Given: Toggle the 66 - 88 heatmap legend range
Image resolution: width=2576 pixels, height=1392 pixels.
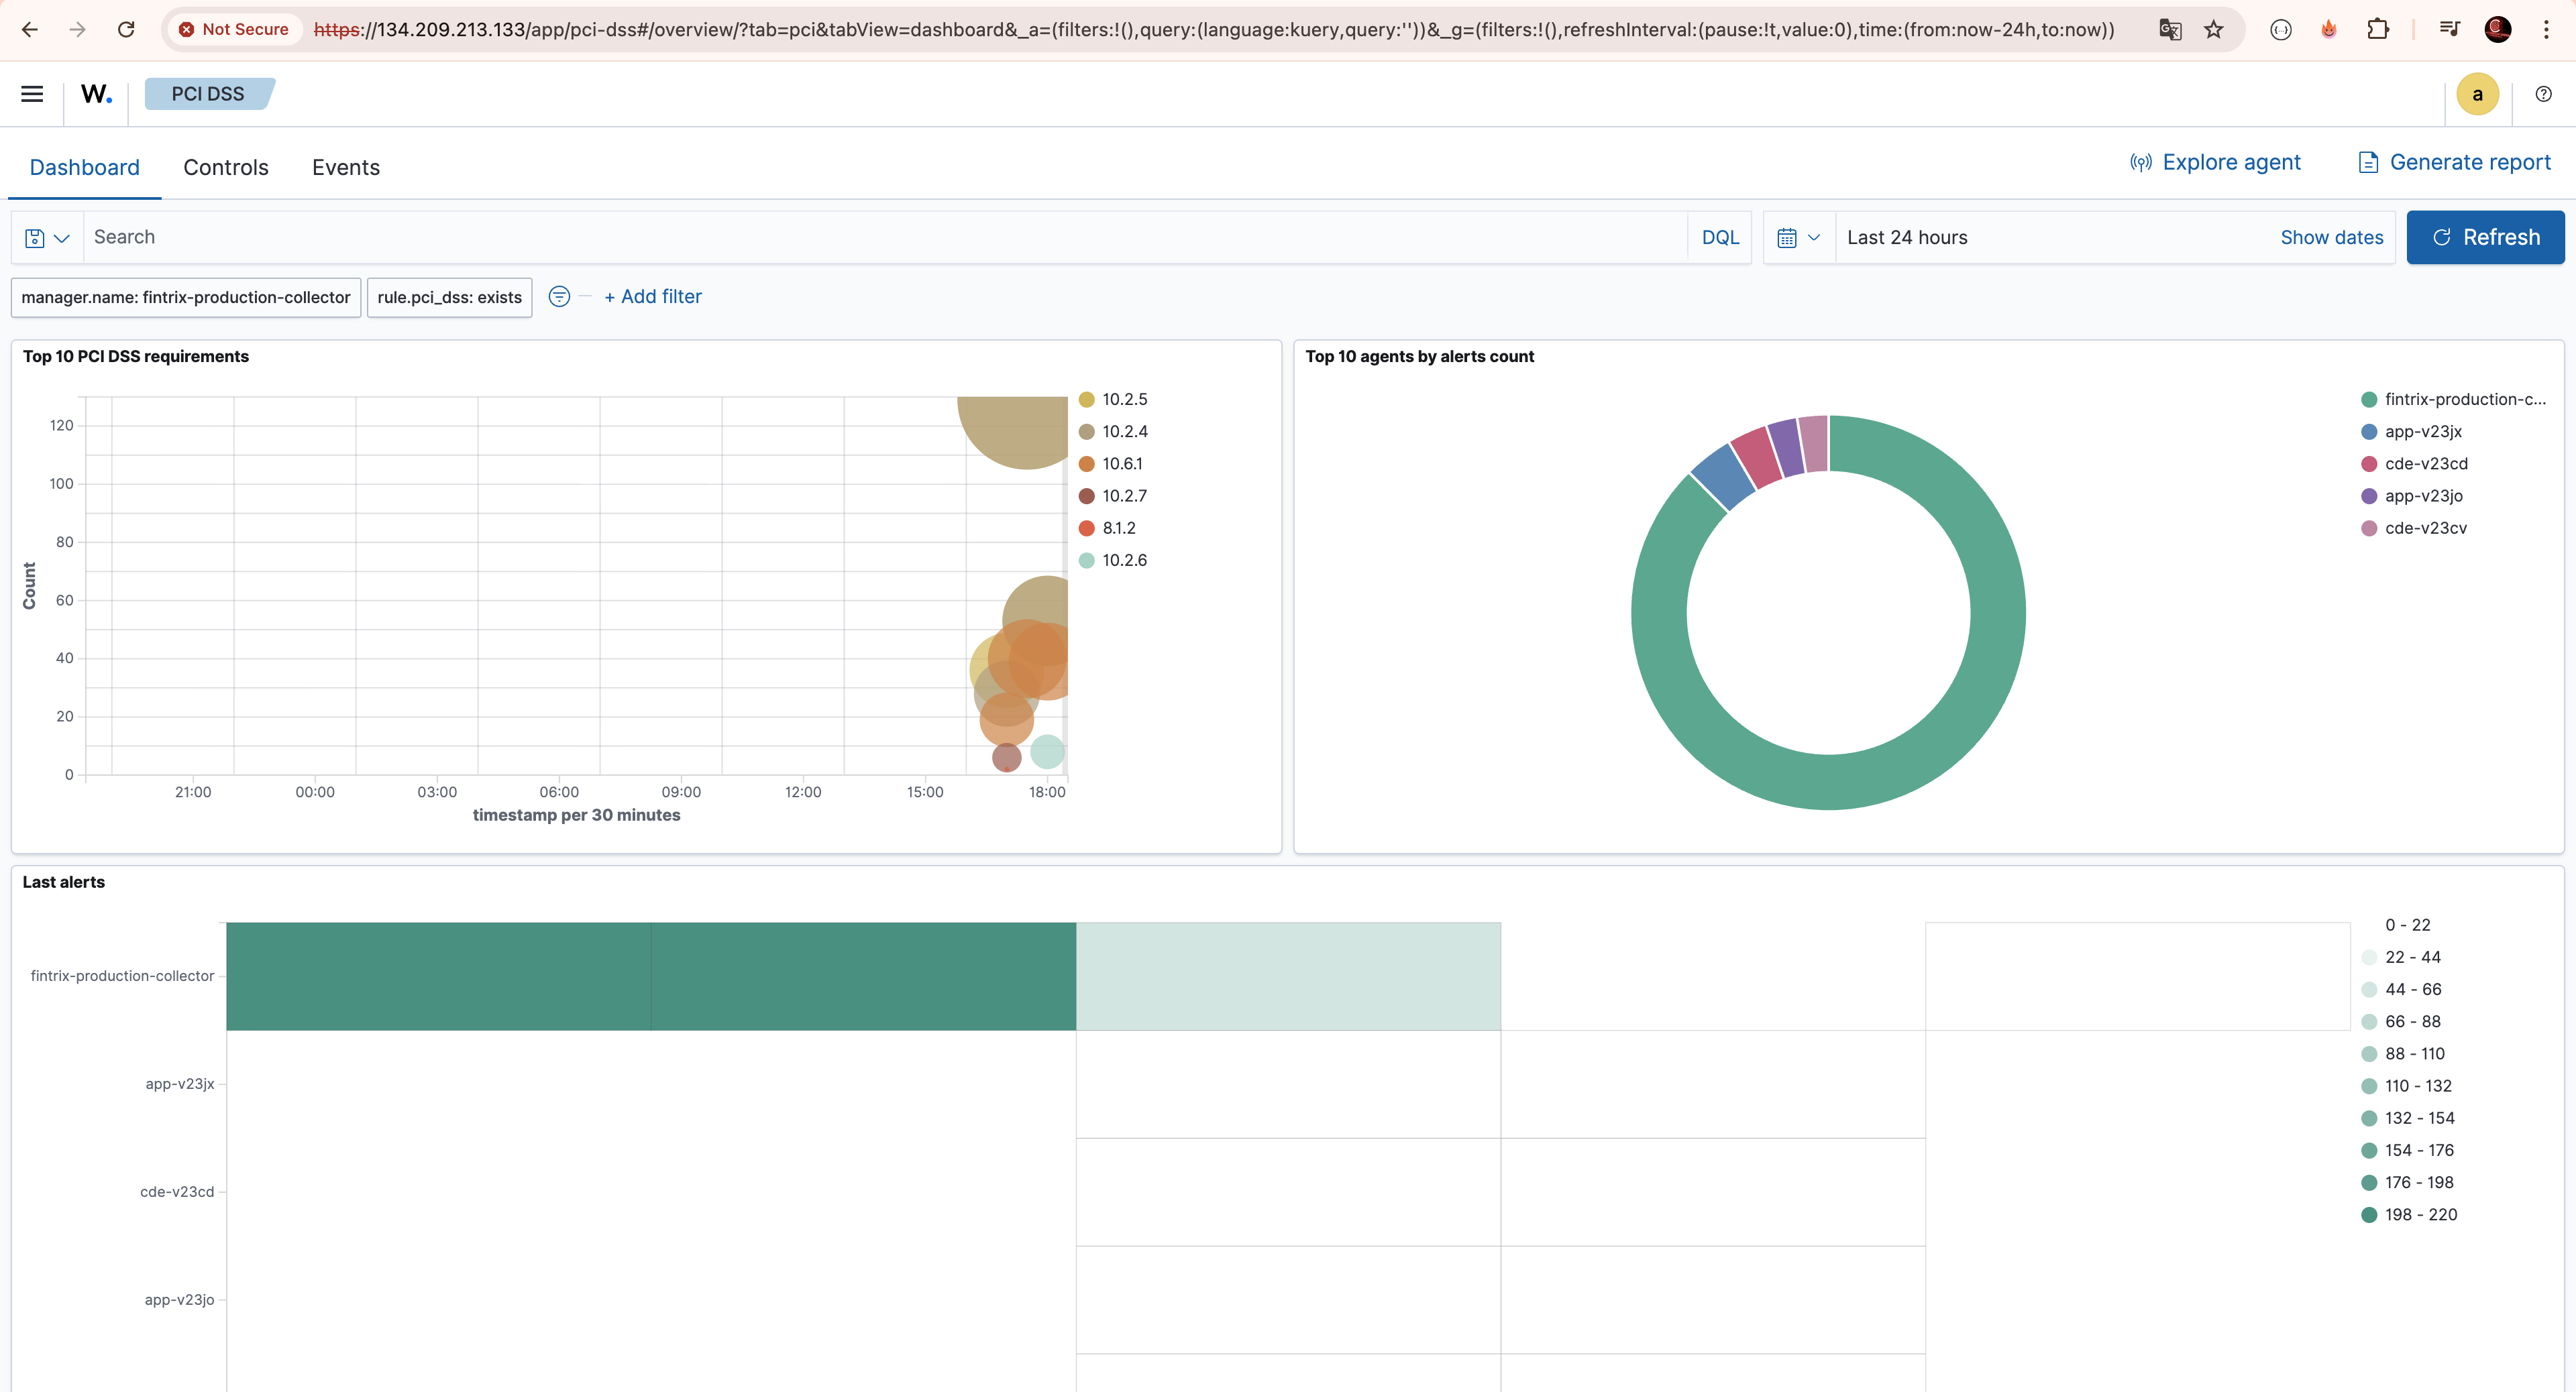Looking at the screenshot, I should (x=2401, y=1021).
